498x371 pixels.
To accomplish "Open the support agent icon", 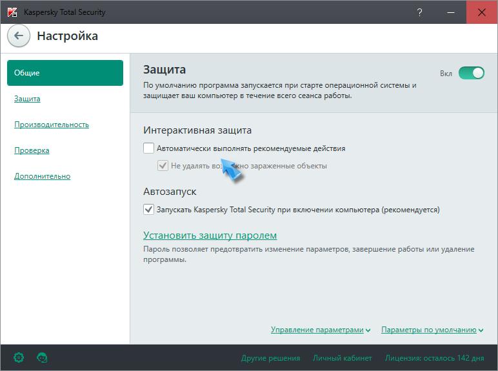I will [42, 357].
